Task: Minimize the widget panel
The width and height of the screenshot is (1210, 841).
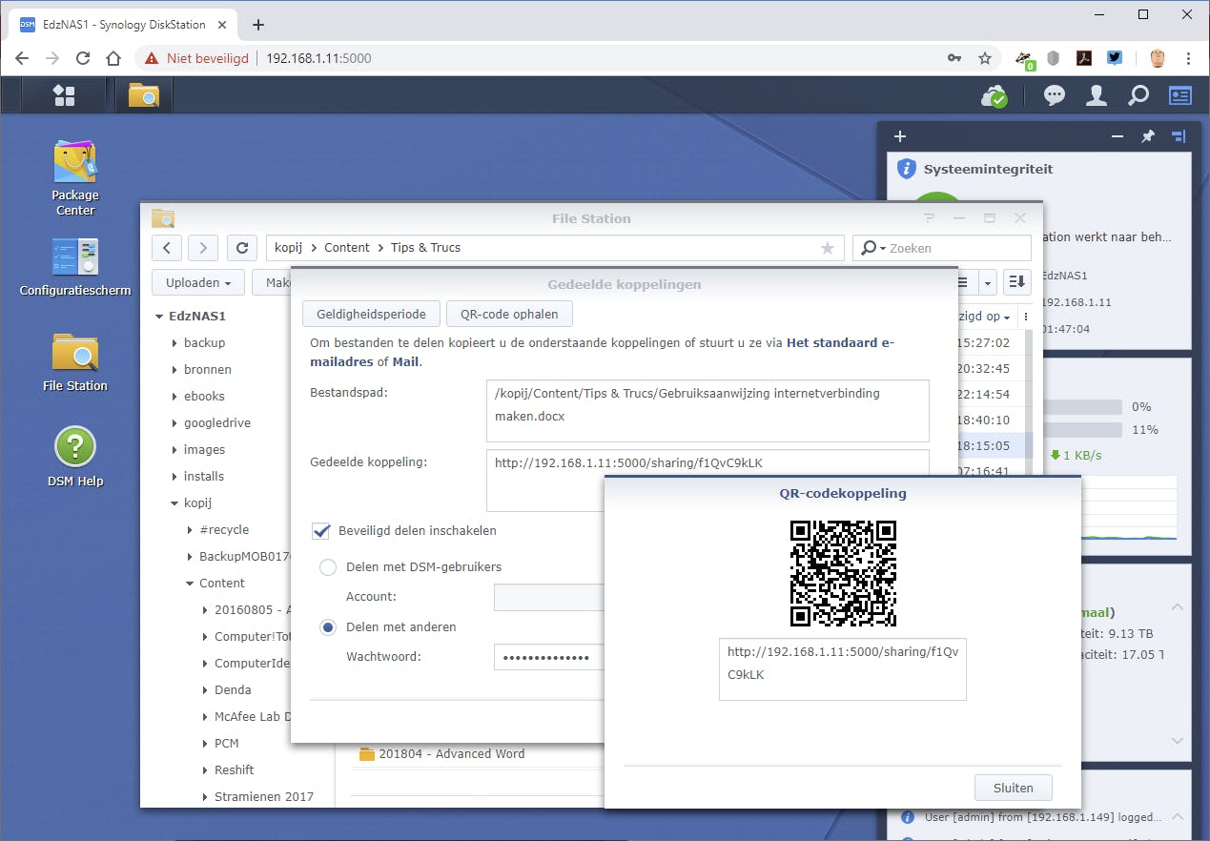Action: pos(1118,136)
